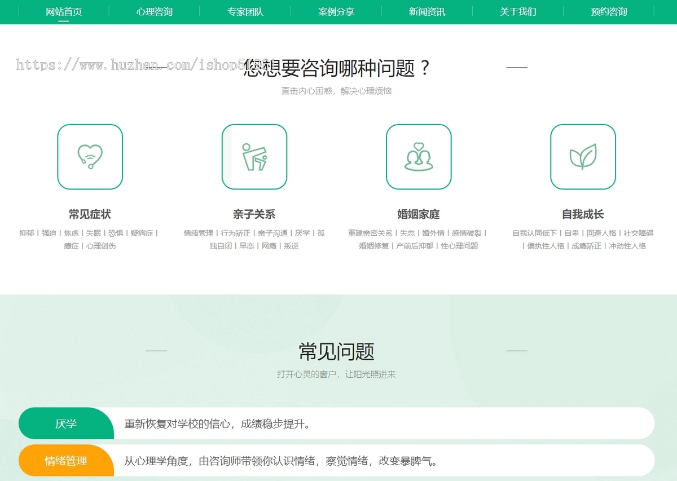Click 感情破裂 under 婚姻家庭
The image size is (677, 481).
pyautogui.click(x=467, y=233)
